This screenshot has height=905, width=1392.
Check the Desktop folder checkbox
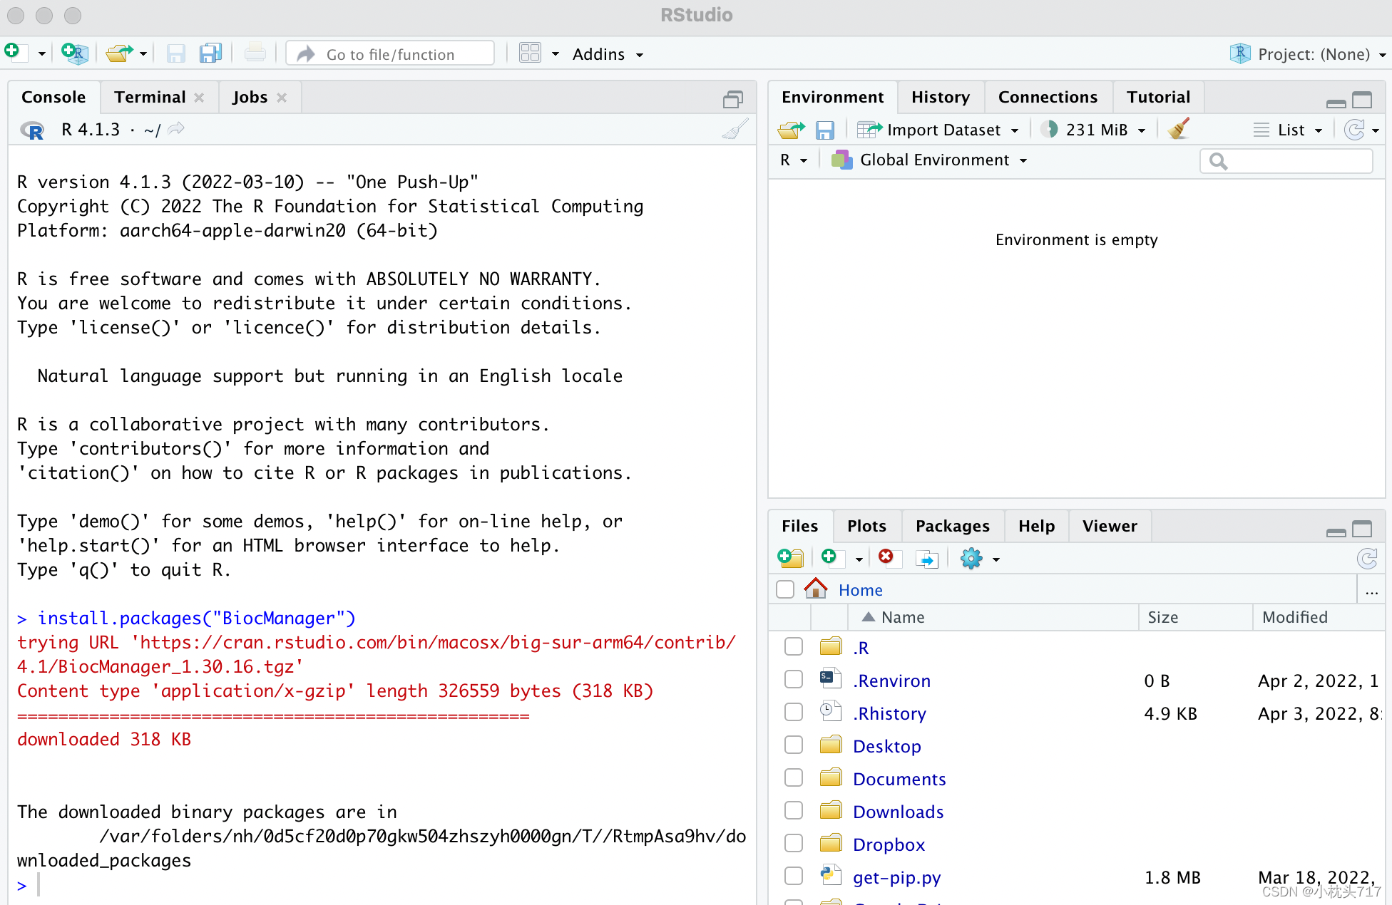pos(794,745)
